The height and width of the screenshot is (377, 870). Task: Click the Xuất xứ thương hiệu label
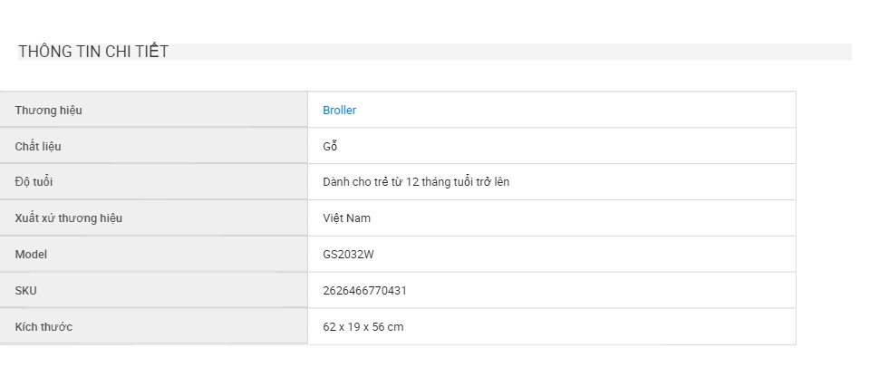click(x=68, y=218)
